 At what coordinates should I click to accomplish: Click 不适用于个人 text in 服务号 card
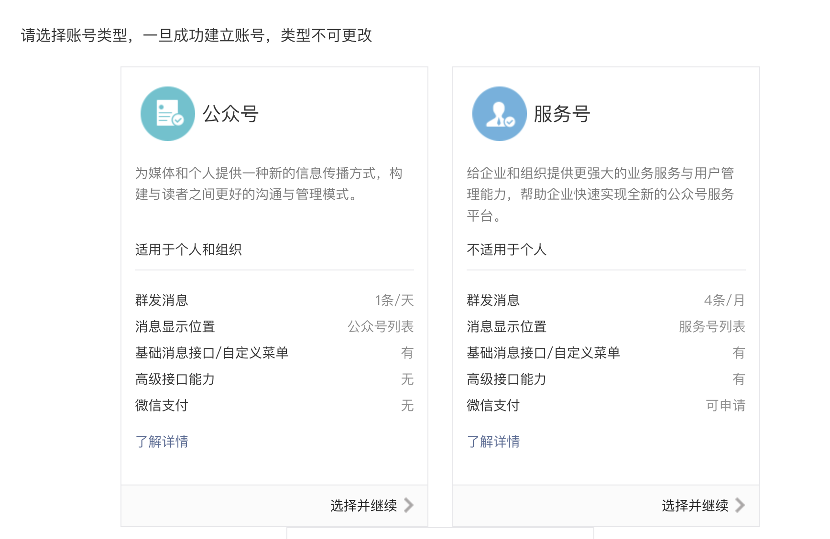(x=506, y=249)
